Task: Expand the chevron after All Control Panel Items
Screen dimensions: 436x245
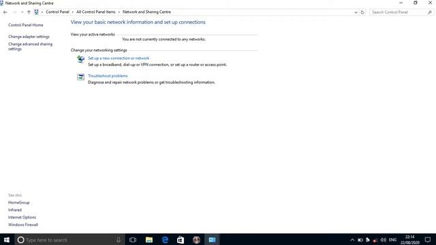Action: [119, 12]
